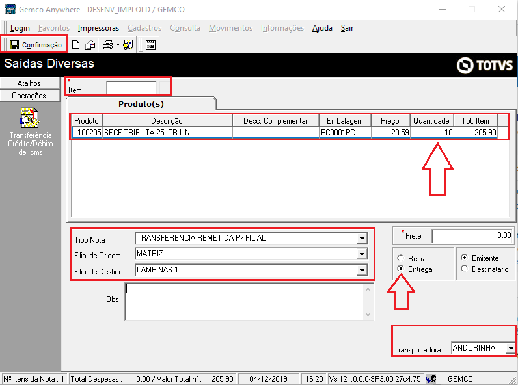Select the Entrega radio button
Viewport: 518px width, 385px height.
[401, 269]
